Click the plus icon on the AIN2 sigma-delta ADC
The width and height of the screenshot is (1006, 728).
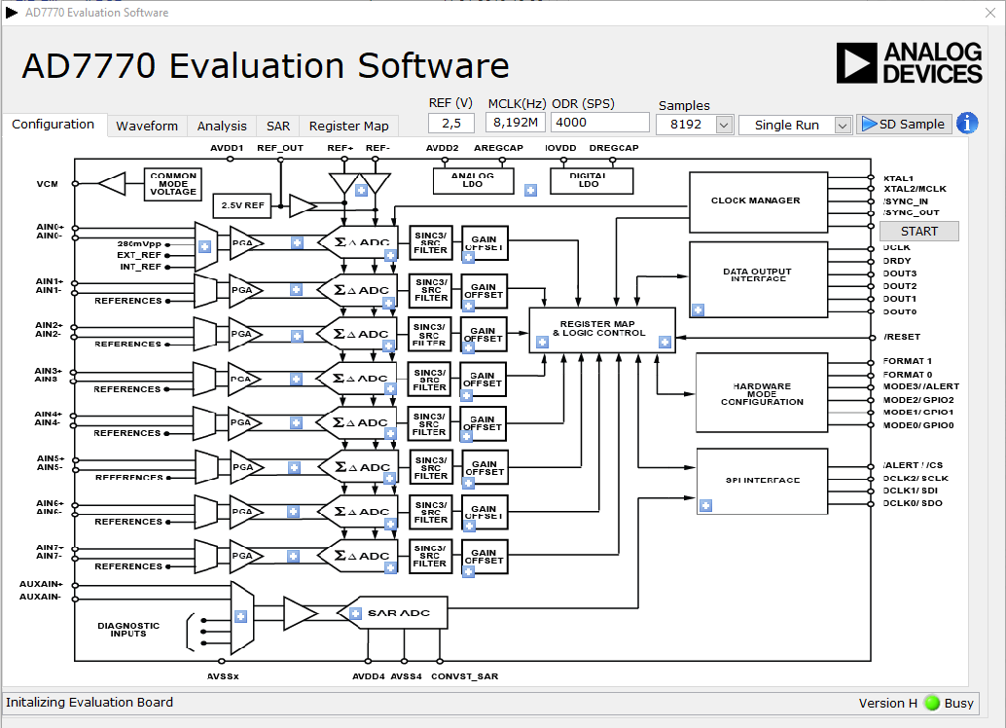click(388, 346)
